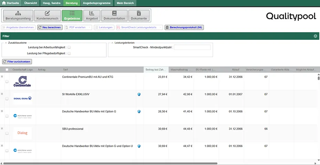Click shield icon for Option G und Option U
Viewport: 320px width, 165px height.
coord(139,146)
